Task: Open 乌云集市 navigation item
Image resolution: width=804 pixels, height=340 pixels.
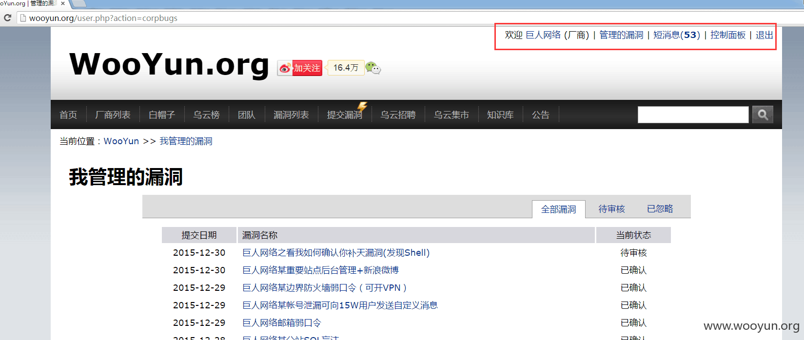Action: 451,115
